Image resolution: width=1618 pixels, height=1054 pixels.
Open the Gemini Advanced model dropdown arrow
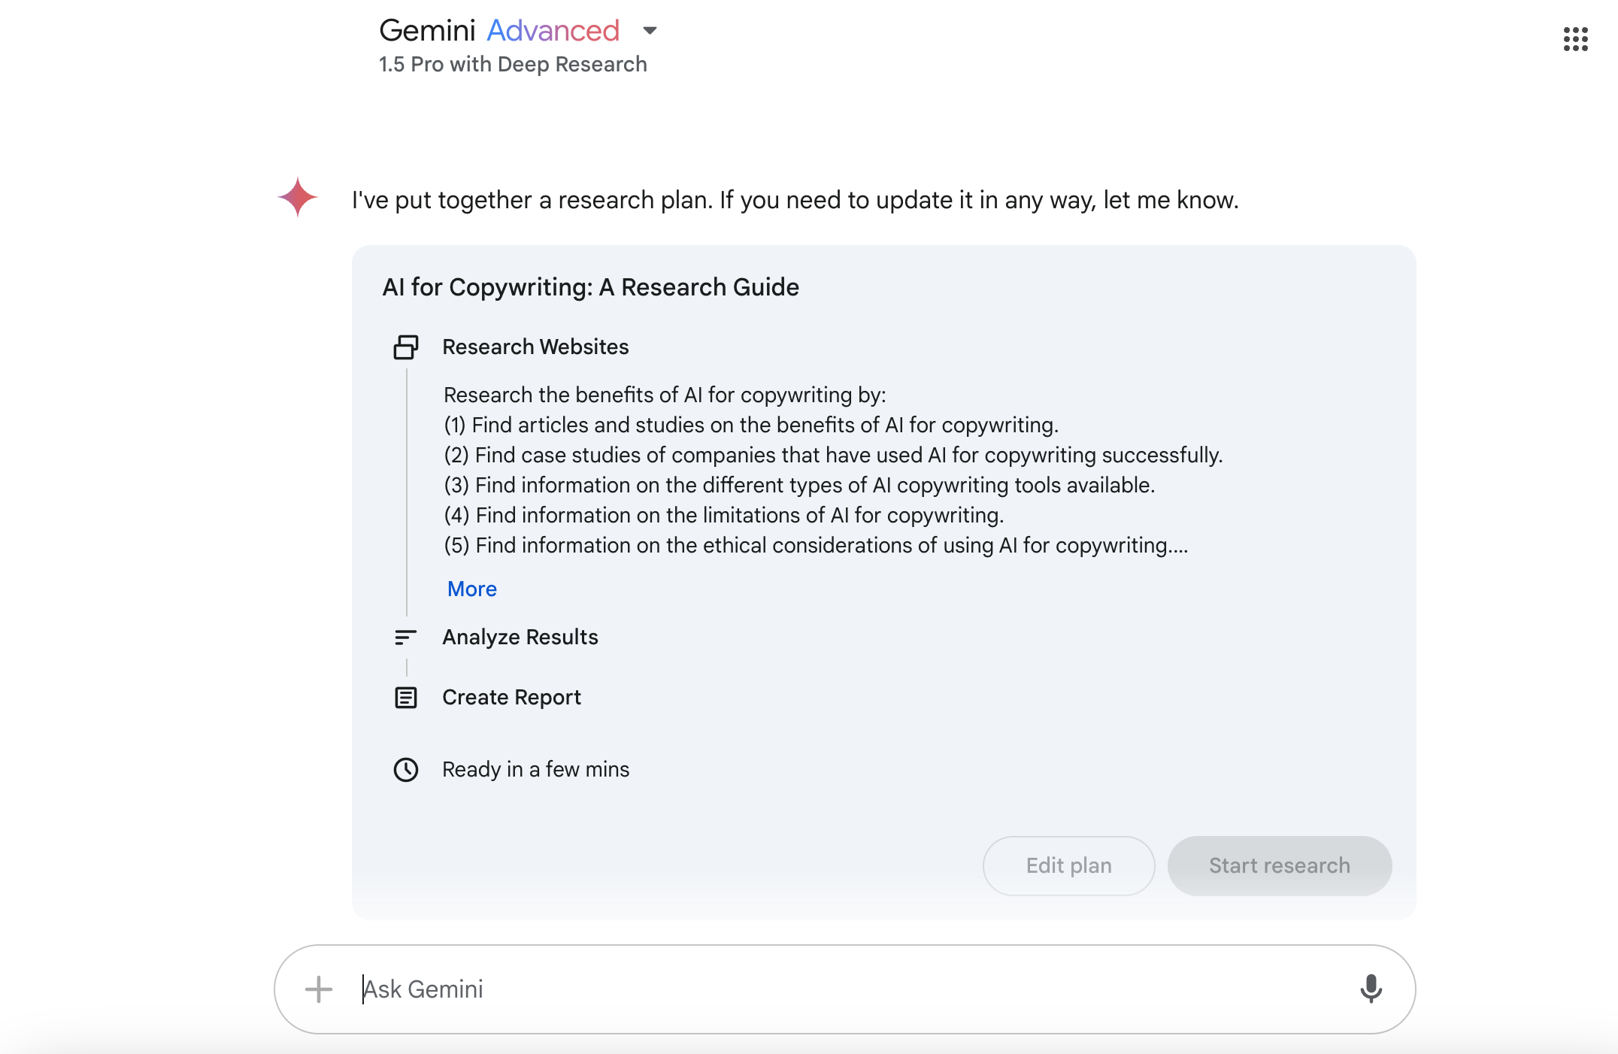pos(650,31)
